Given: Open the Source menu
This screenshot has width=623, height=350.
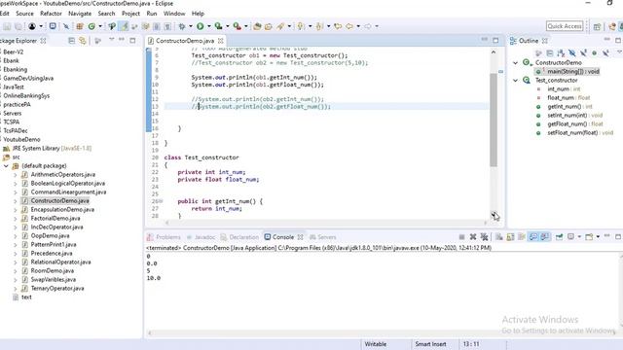Looking at the screenshot, I should coord(24,14).
